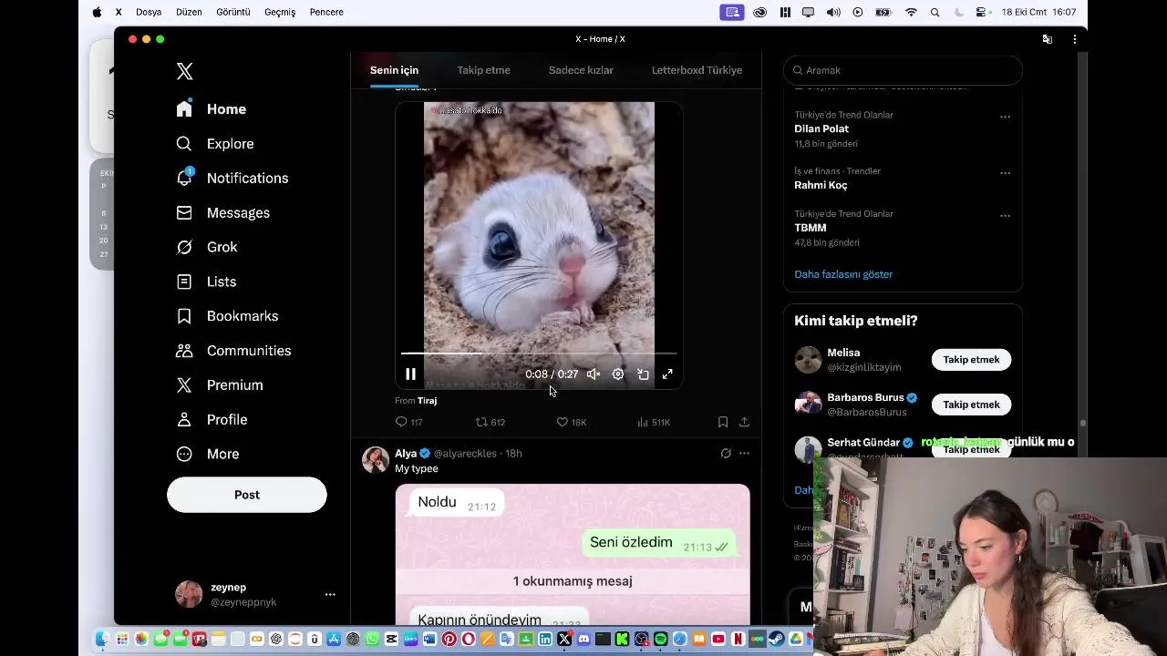Open WhatsApp from the Dock
Screen dimensions: 1167x656
click(372, 640)
